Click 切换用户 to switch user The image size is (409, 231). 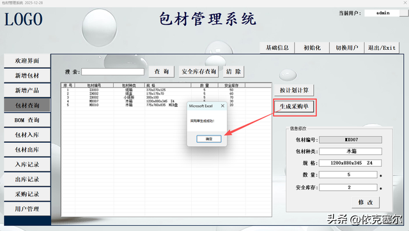click(346, 48)
